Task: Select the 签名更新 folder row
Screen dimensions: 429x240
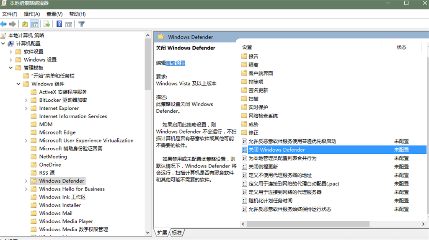Action: pos(258,90)
